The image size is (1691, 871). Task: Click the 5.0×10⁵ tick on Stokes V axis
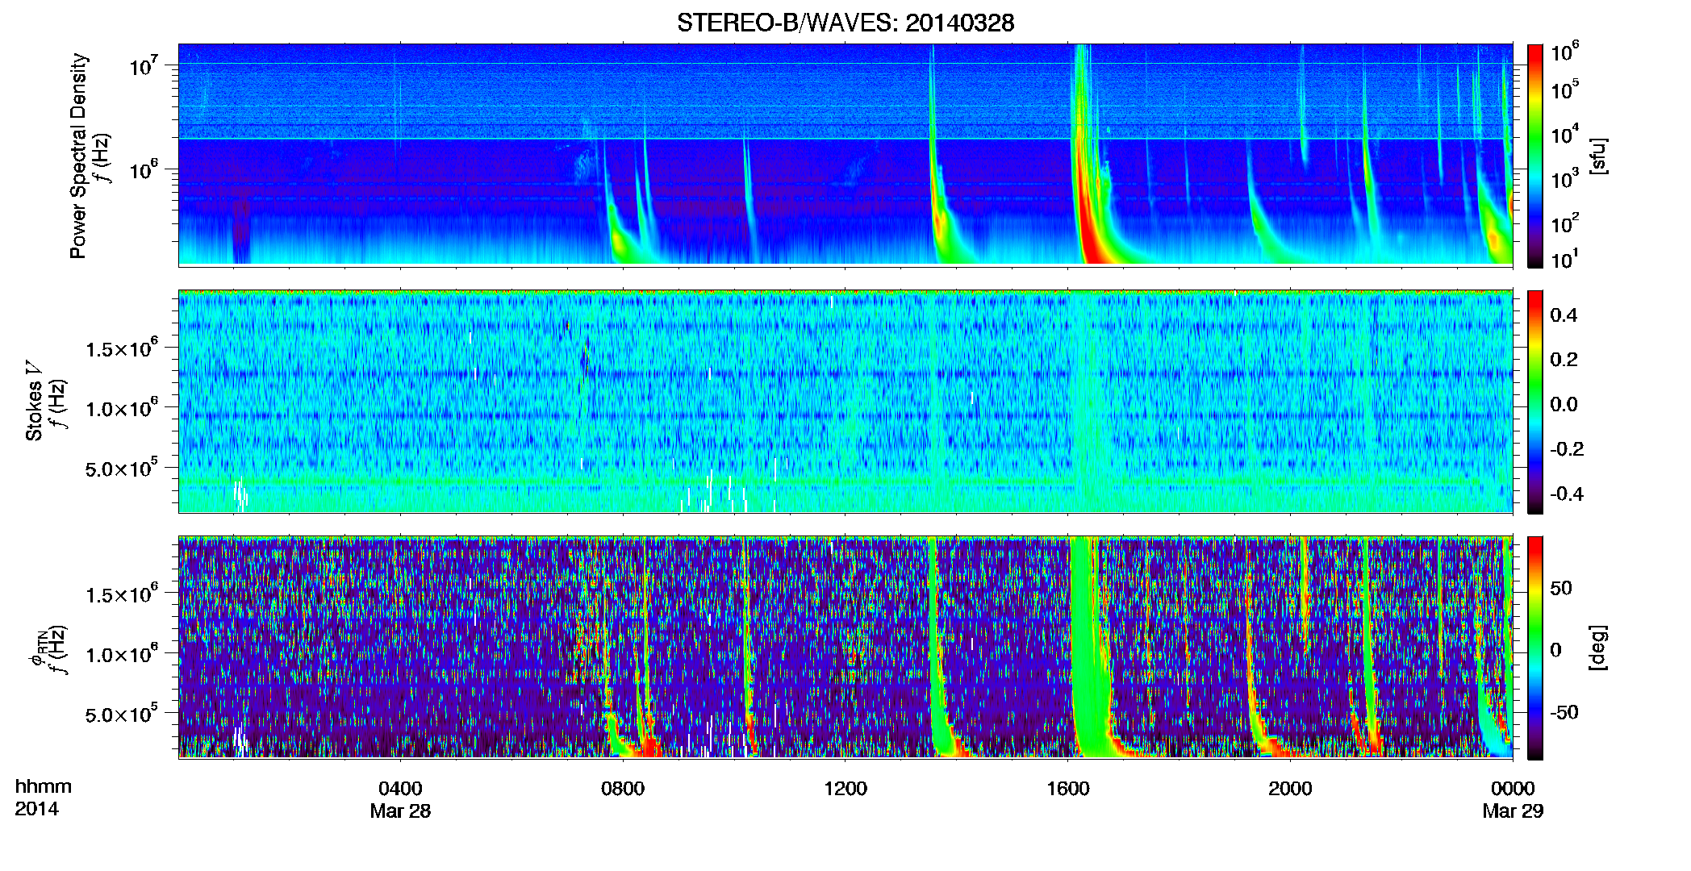(121, 468)
